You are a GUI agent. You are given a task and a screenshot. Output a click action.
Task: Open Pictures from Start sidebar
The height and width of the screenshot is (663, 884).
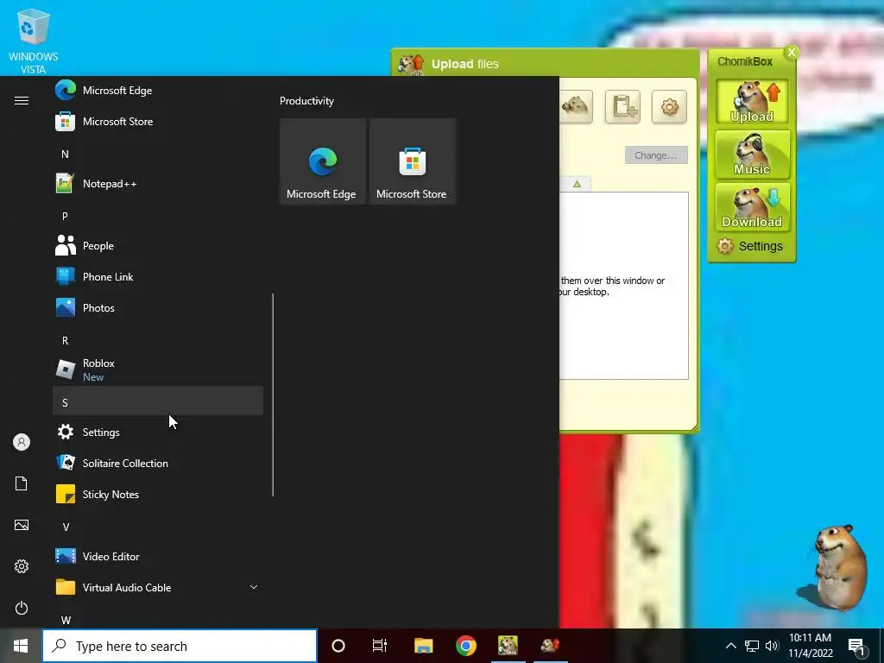[x=22, y=525]
